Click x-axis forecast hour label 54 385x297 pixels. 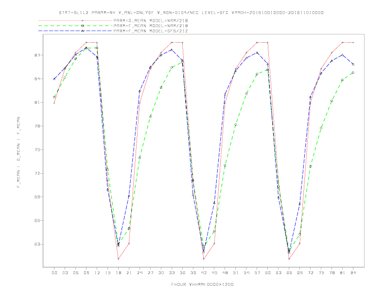pos(246,273)
